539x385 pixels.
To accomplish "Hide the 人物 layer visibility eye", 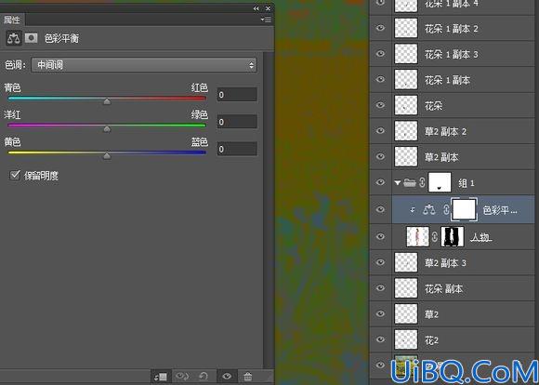I will pyautogui.click(x=380, y=236).
